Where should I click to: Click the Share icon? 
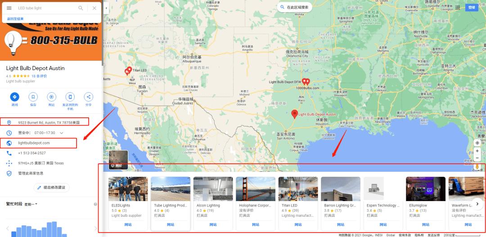tap(89, 97)
